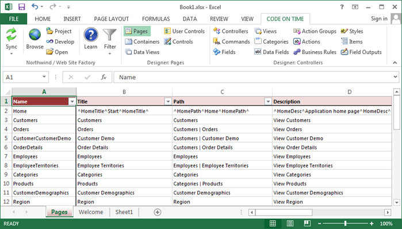Open Excel Help question mark
Viewport: 402px width, 229px height.
click(x=342, y=7)
